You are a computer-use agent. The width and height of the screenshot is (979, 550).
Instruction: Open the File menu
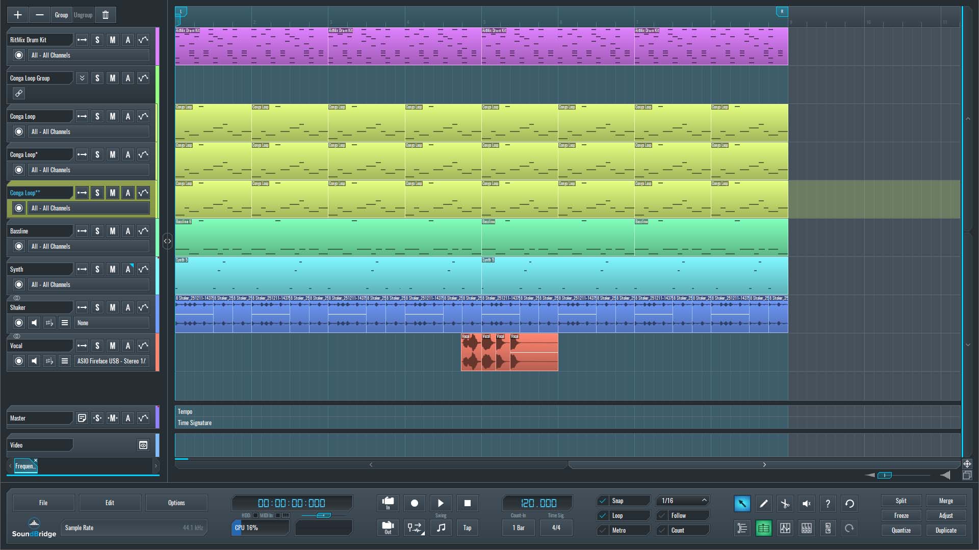click(43, 503)
